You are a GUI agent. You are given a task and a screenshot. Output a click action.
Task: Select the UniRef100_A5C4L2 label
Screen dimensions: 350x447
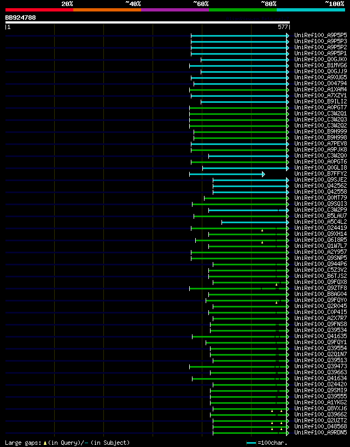pos(320,222)
